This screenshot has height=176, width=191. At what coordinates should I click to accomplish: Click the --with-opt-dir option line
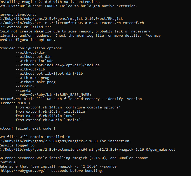click(x=30, y=53)
